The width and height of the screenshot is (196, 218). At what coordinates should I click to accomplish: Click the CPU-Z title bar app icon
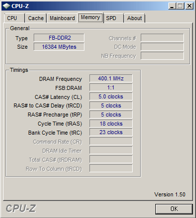[x=7, y=6]
